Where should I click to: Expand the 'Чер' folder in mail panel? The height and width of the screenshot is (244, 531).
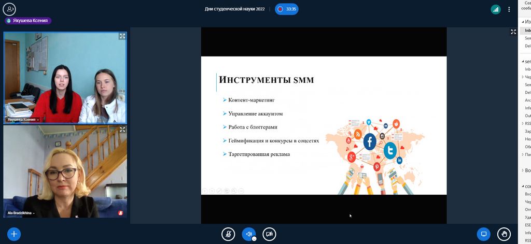523,77
